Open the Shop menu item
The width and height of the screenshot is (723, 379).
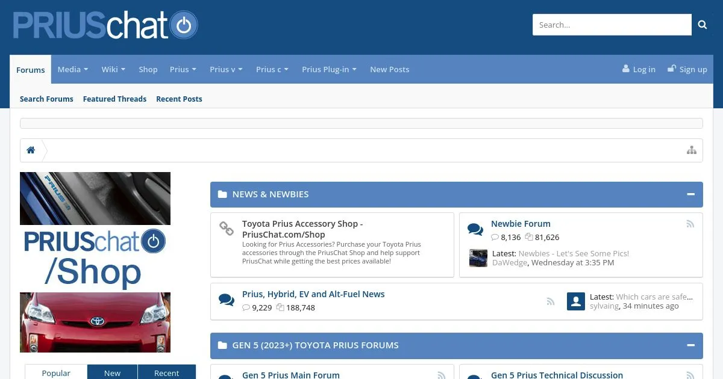(148, 69)
